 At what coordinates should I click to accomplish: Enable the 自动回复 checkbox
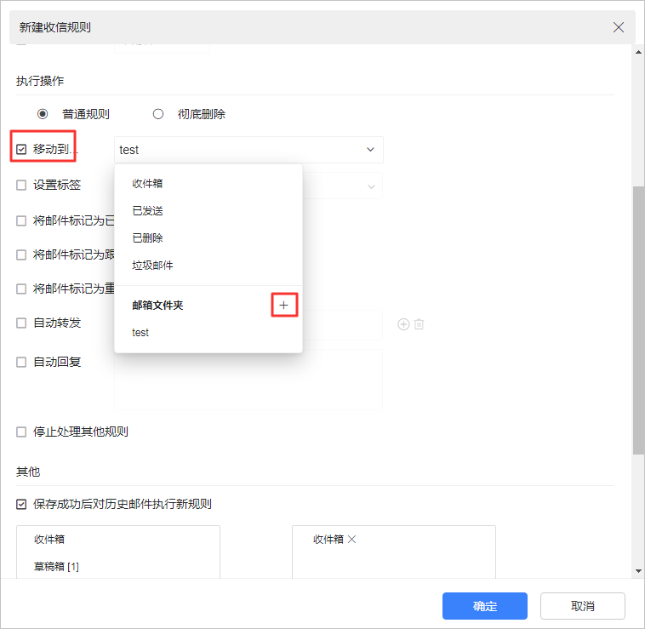21,362
